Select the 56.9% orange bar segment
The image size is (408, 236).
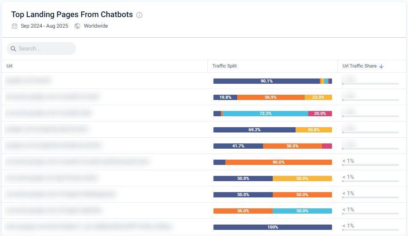(271, 97)
